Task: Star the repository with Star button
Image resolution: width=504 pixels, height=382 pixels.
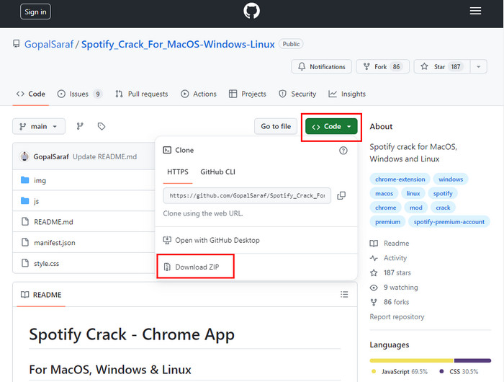Action: tap(442, 66)
